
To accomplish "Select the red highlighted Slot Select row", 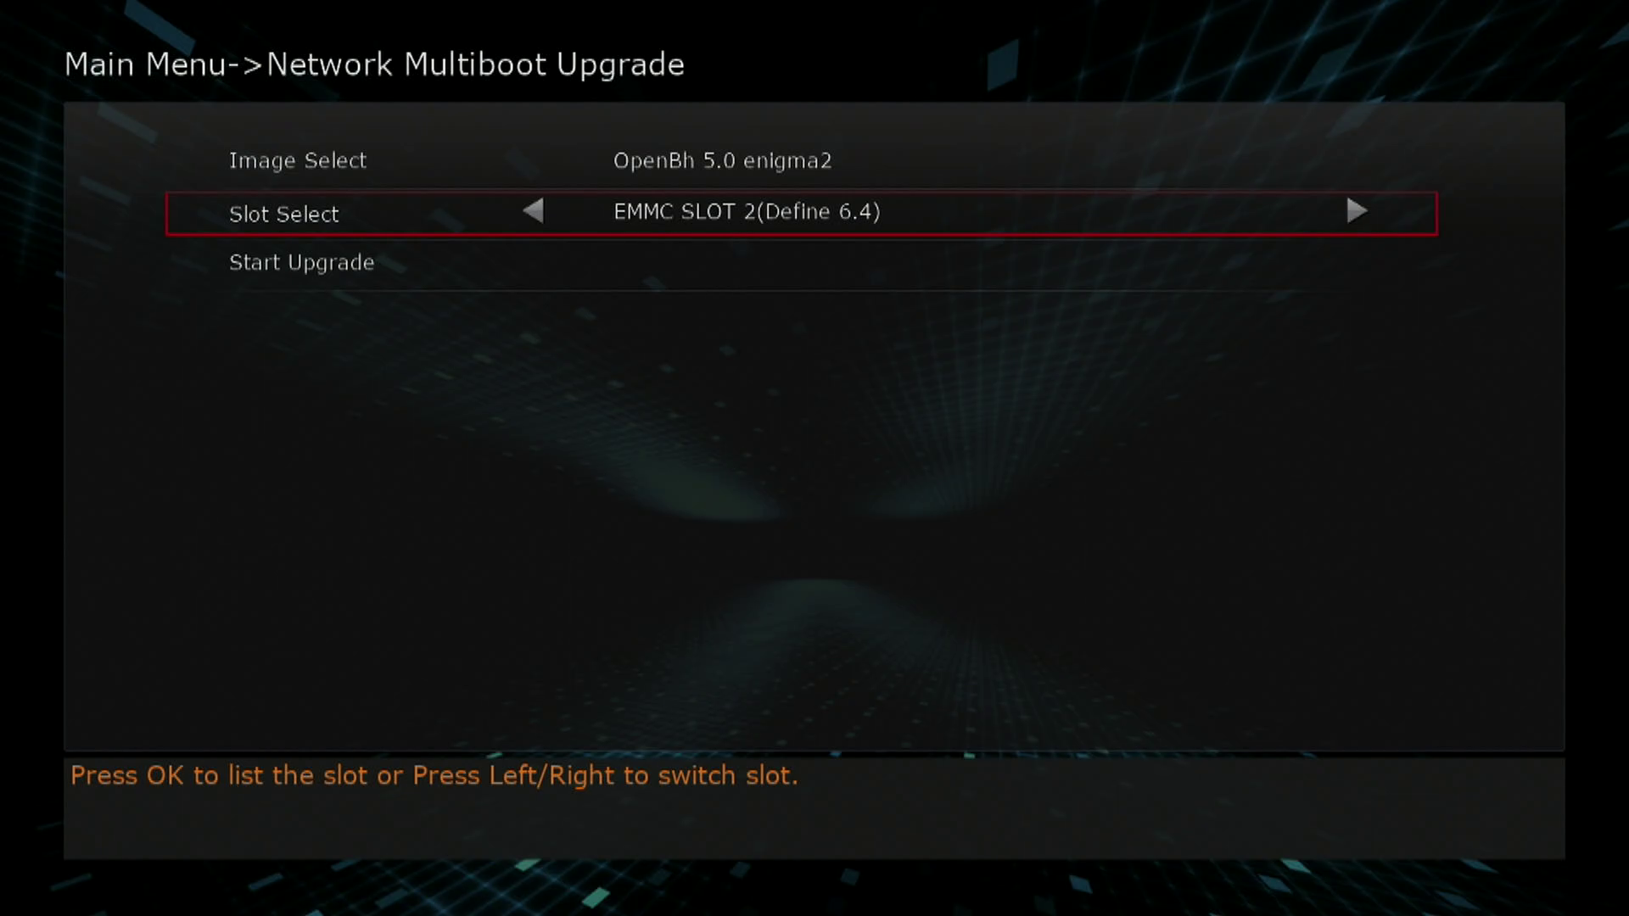I will [801, 214].
